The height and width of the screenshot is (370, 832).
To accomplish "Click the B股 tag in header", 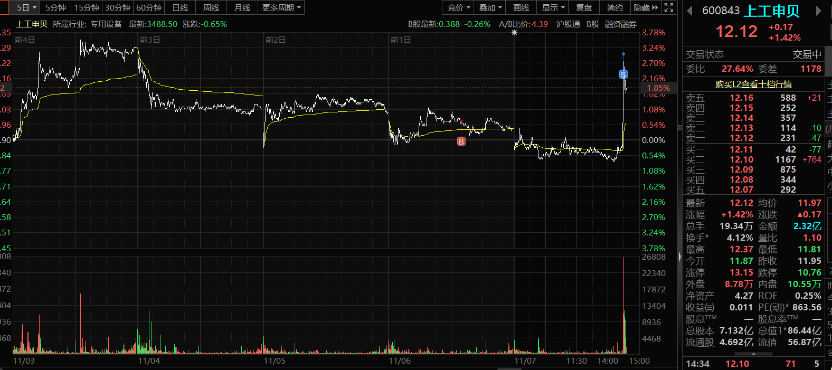I will pos(593,24).
